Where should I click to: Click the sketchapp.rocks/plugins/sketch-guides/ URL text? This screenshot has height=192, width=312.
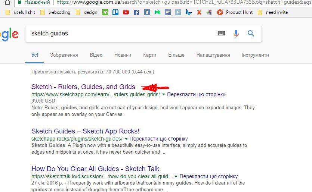[x=77, y=139]
